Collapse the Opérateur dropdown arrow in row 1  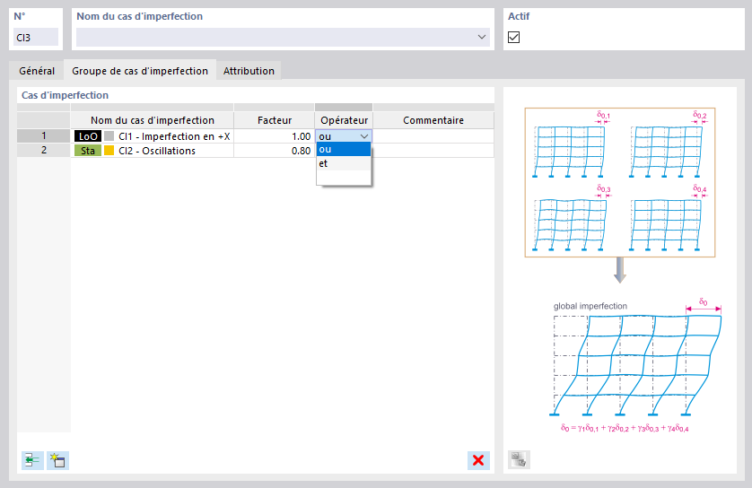click(x=364, y=136)
